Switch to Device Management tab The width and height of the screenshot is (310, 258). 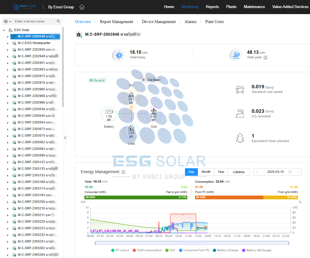(158, 22)
